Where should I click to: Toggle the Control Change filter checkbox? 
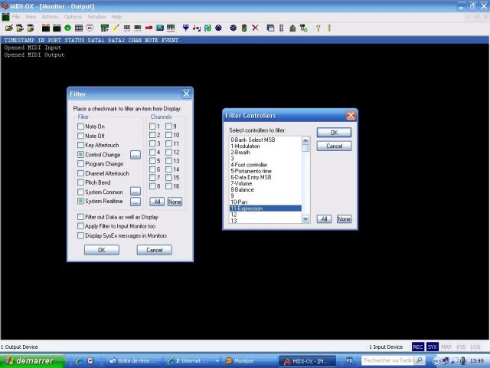tap(80, 154)
